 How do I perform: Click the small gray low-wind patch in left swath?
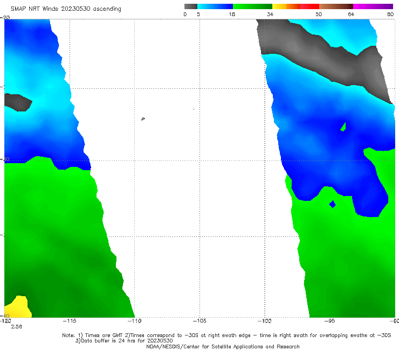click(18, 102)
